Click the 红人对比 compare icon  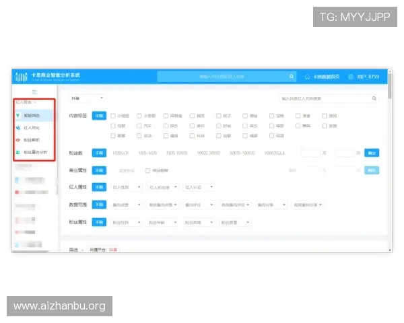18,128
